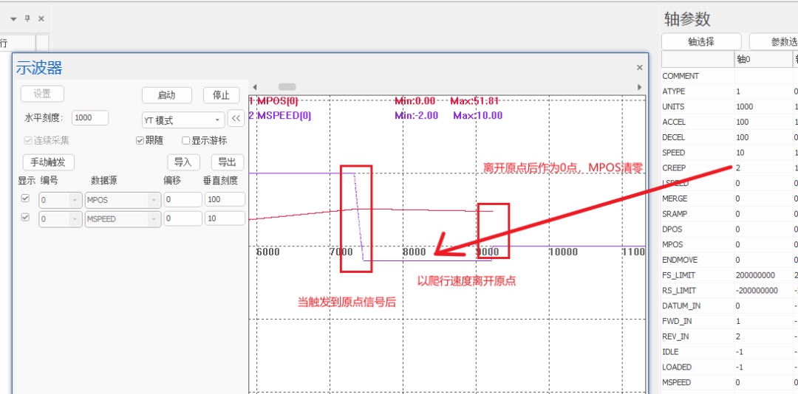798x394 pixels.
Task: Click vertical scale field showing 100
Action: [225, 200]
